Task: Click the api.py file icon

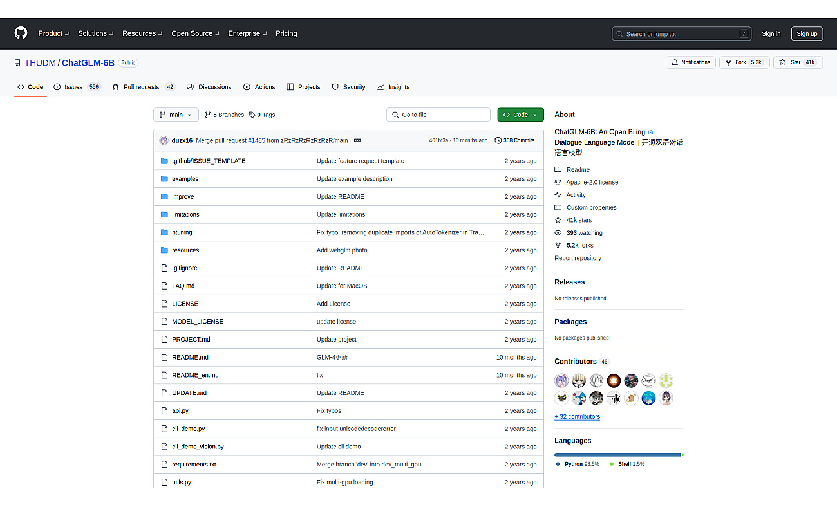Action: coord(164,410)
